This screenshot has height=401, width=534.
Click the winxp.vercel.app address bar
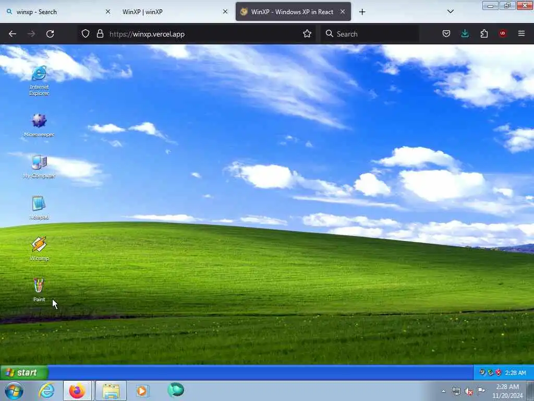point(198,34)
